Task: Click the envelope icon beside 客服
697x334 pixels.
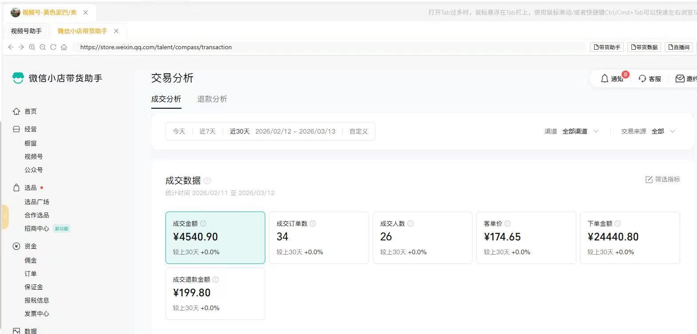Action: click(680, 79)
